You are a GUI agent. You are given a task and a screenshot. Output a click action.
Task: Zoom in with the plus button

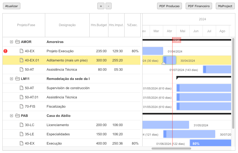101,6
